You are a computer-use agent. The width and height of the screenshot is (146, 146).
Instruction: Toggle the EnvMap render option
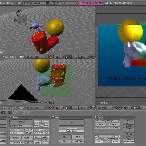click(x=45, y=121)
